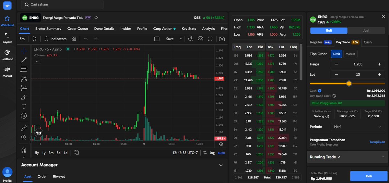389x183 pixels.
Task: Set order type to Market
Action: [x=350, y=54]
